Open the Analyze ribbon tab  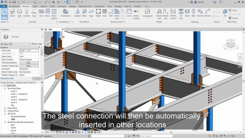(72, 7)
